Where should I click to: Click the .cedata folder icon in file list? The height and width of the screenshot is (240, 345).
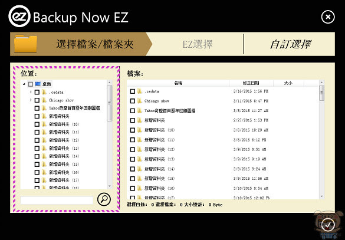[140, 91]
